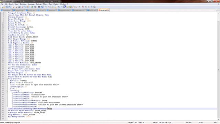Image resolution: width=220 pixels, height=124 pixels.
Task: Click the Save toolbar icon
Action: pos(7,7)
